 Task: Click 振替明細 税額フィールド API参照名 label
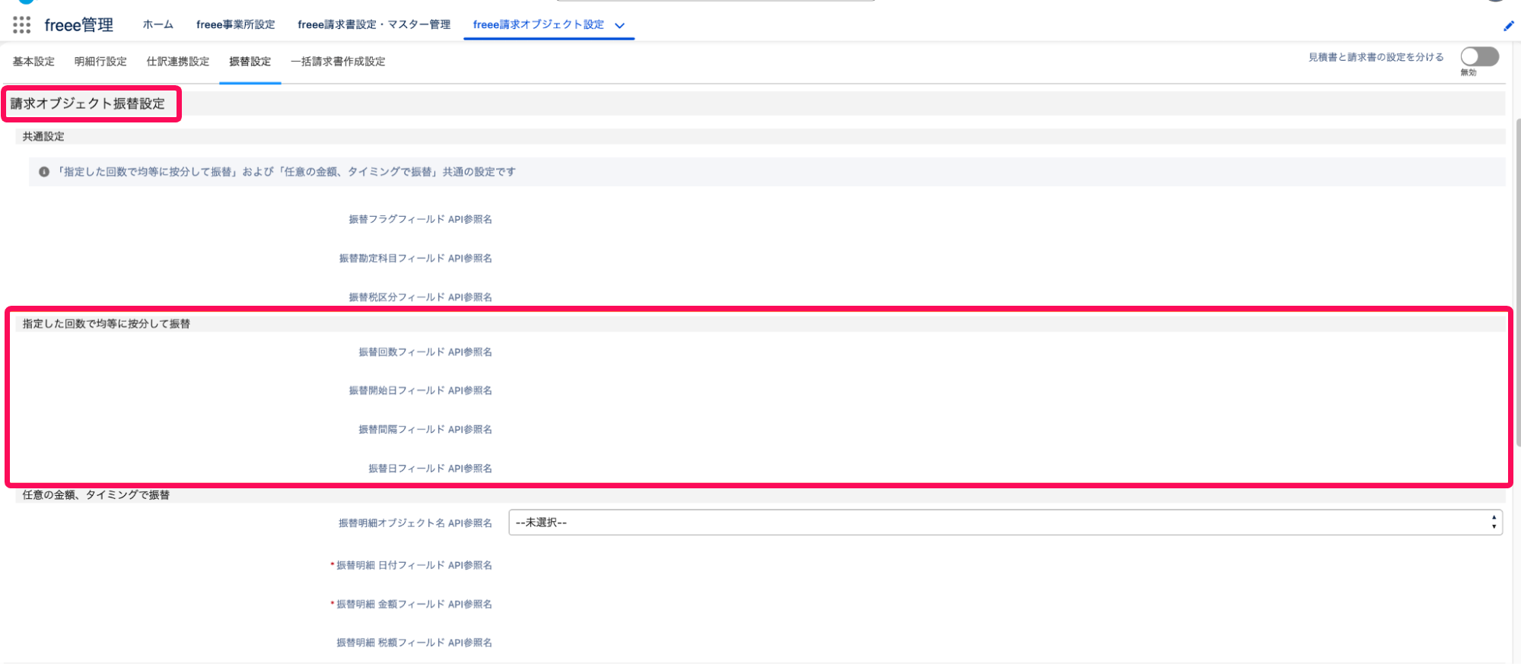coord(415,643)
